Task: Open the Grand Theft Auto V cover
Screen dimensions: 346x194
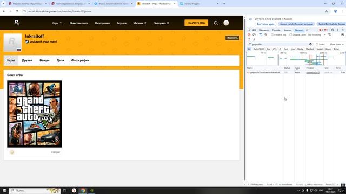Action: click(x=35, y=114)
